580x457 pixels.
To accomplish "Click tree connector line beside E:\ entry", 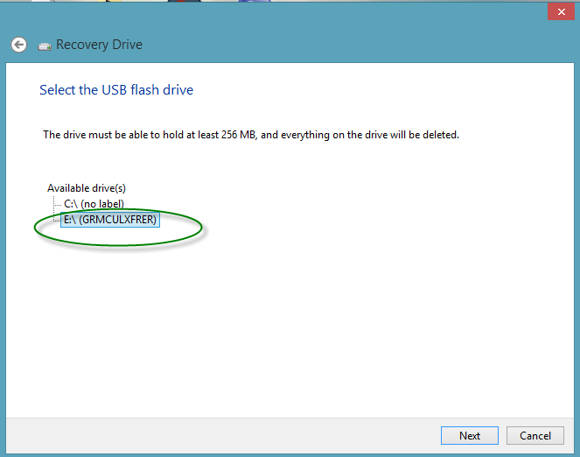I will pyautogui.click(x=57, y=221).
